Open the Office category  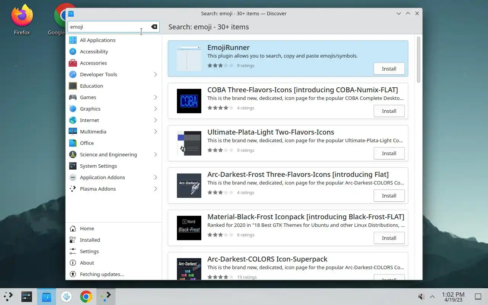[x=114, y=143]
